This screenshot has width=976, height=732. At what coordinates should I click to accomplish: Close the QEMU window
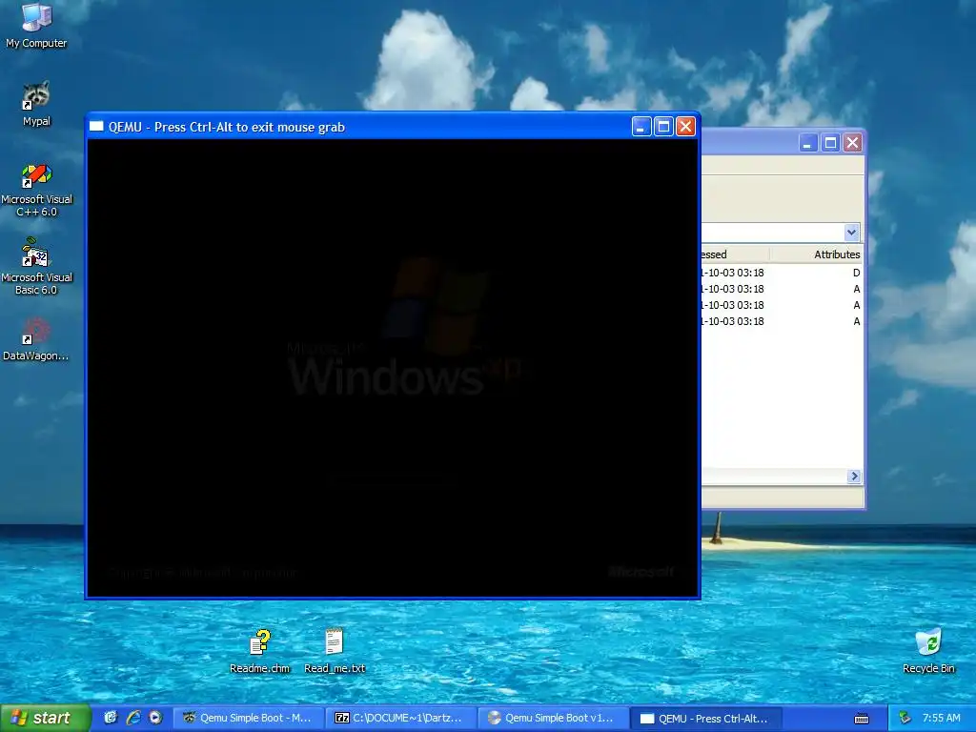click(685, 127)
